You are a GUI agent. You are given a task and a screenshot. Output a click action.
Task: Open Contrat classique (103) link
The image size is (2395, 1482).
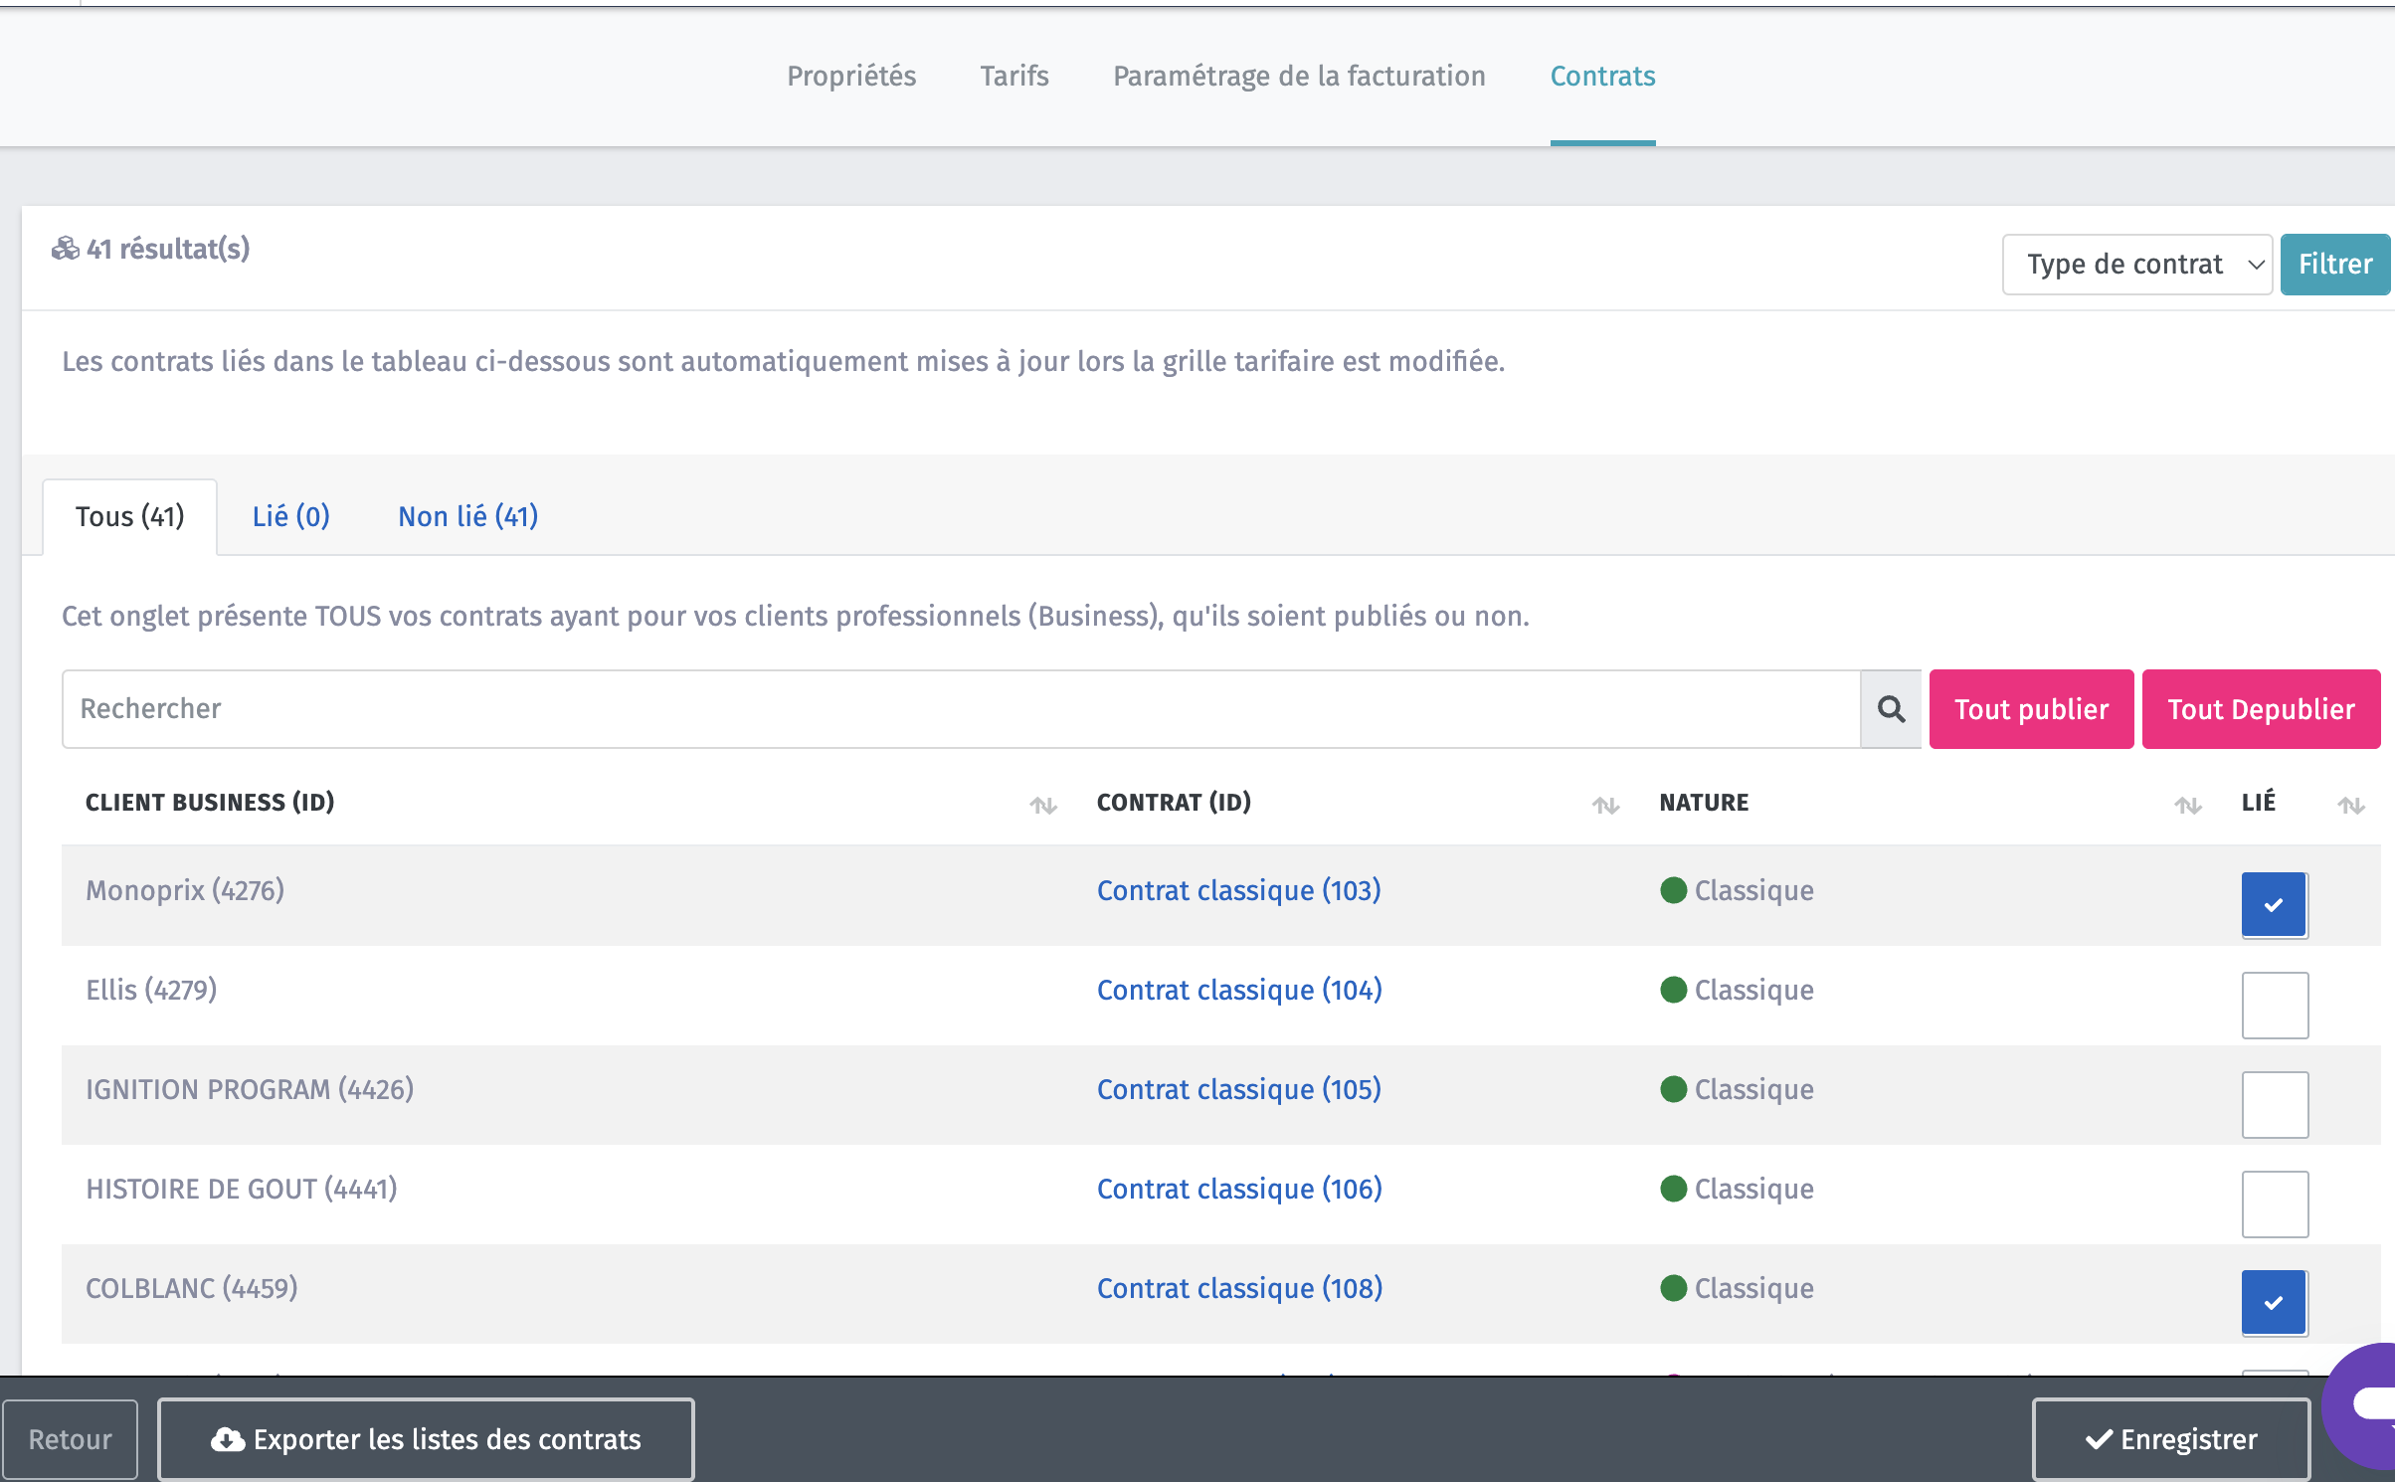tap(1238, 891)
